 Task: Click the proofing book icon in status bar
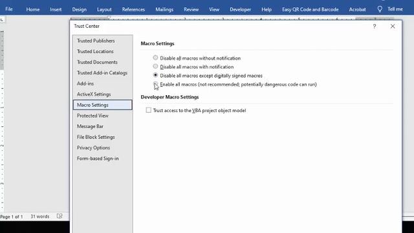[x=60, y=216]
